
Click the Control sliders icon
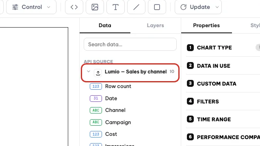click(x=15, y=7)
